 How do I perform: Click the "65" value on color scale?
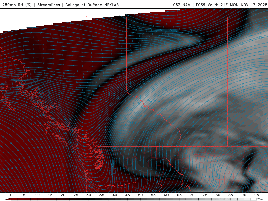coord(179,195)
